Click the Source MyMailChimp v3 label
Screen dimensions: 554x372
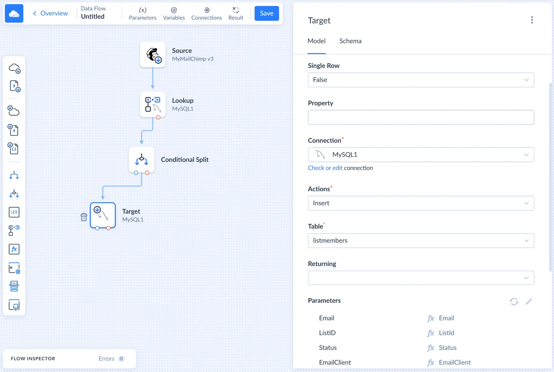click(x=193, y=55)
